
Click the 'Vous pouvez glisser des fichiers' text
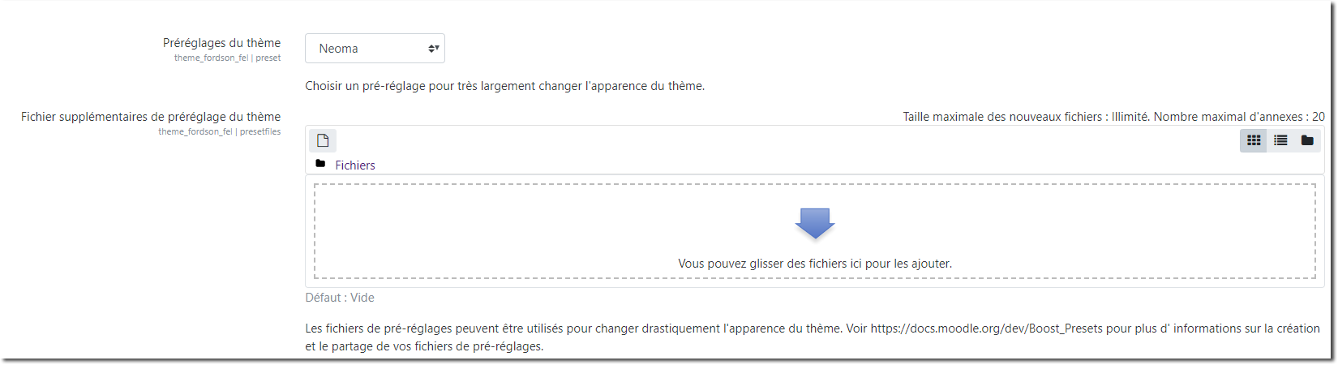[x=815, y=264]
